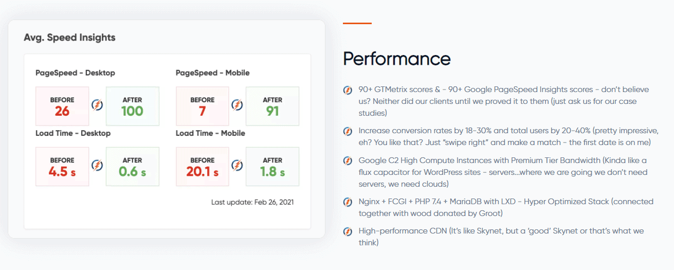The image size is (674, 270).
Task: Select PageSpeed Desktop BEFORE 26 box
Action: point(62,106)
